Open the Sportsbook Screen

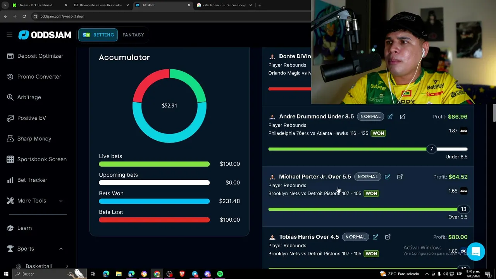(x=42, y=159)
